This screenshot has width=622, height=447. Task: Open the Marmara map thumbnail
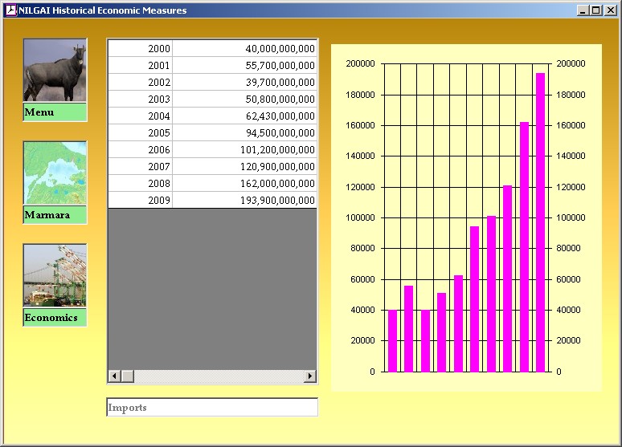point(55,173)
